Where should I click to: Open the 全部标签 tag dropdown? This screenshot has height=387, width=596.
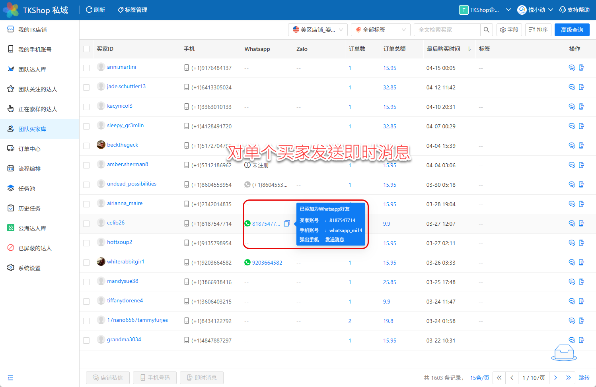pos(380,30)
